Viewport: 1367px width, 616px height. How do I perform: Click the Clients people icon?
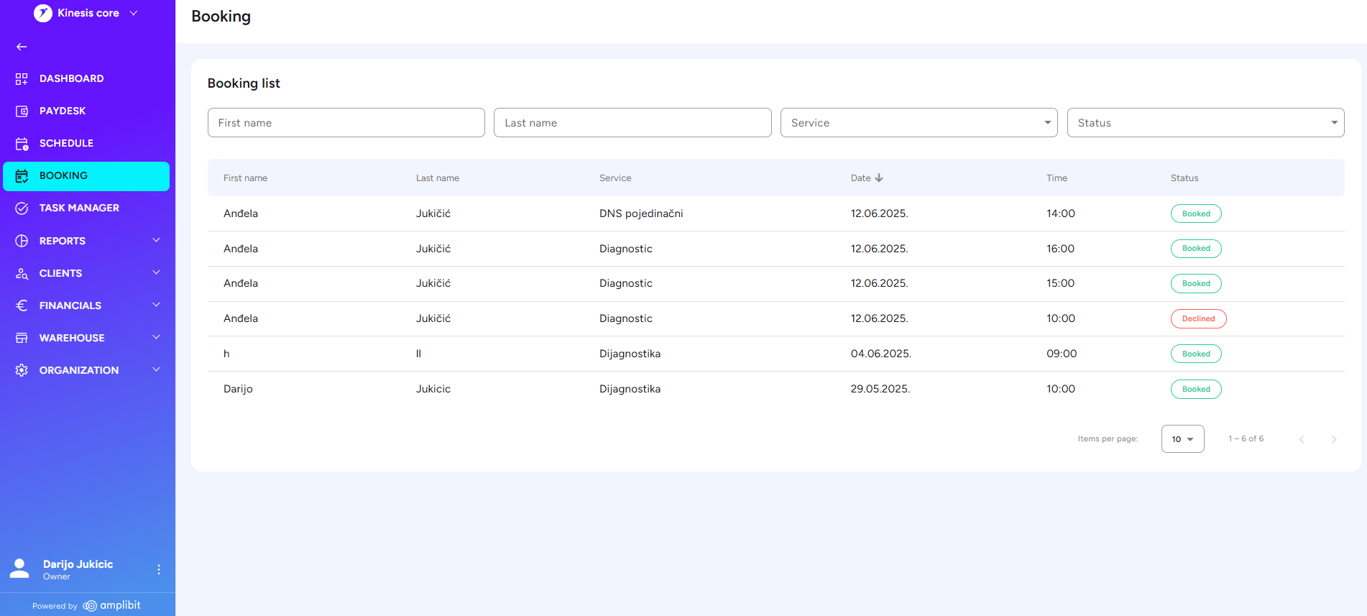22,273
